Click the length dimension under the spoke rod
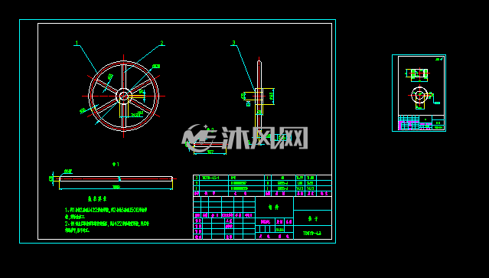Image resolution: width=489 pixels, height=278 pixels. coord(116,187)
